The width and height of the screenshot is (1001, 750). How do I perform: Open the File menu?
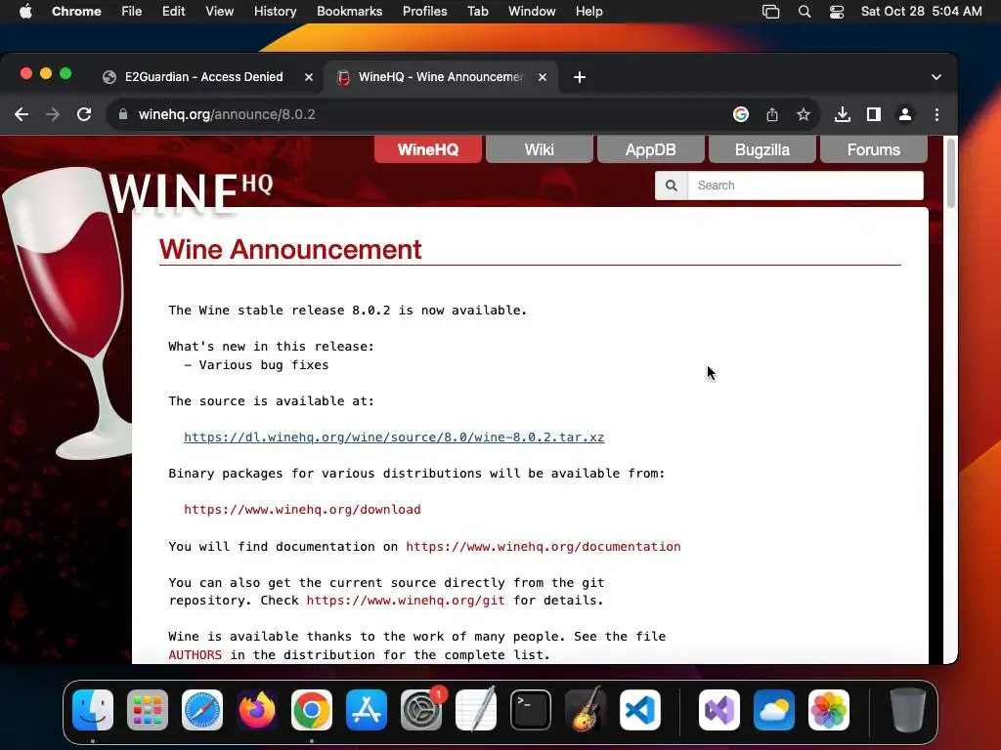[x=132, y=12]
